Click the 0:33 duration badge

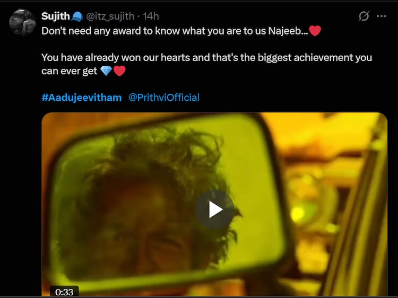64,292
